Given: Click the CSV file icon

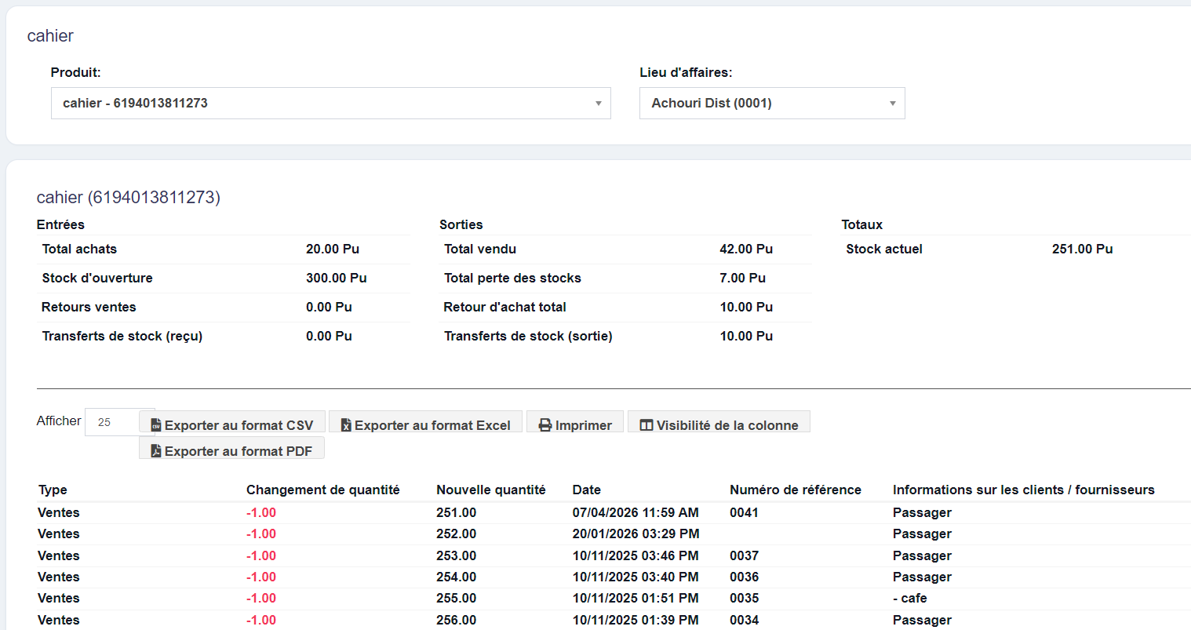Looking at the screenshot, I should tap(156, 425).
